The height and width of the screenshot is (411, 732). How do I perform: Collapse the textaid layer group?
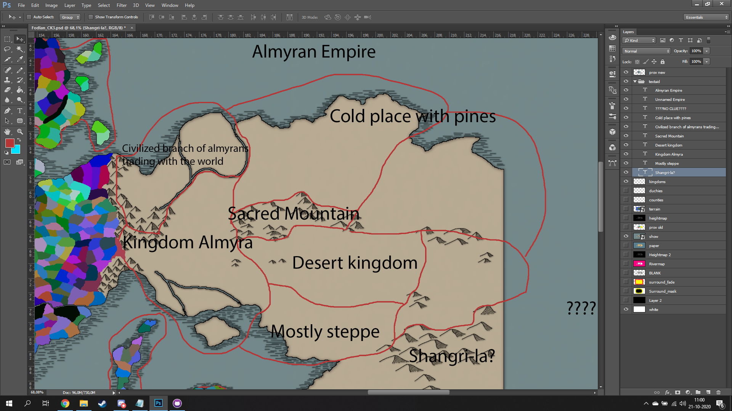click(x=635, y=81)
